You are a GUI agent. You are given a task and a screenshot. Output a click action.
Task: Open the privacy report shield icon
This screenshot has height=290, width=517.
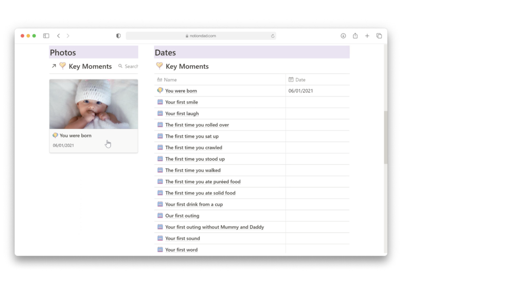point(118,36)
